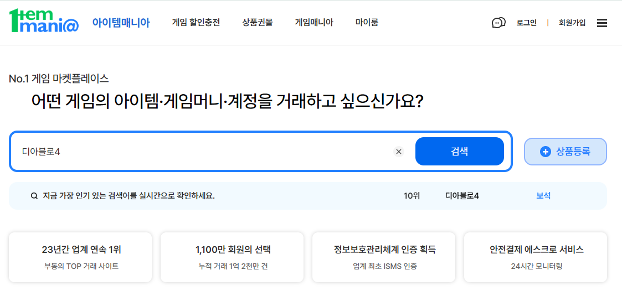The width and height of the screenshot is (622, 296).
Task: Click the 정보보호관리체계 인증 획득 card
Action: (x=384, y=257)
